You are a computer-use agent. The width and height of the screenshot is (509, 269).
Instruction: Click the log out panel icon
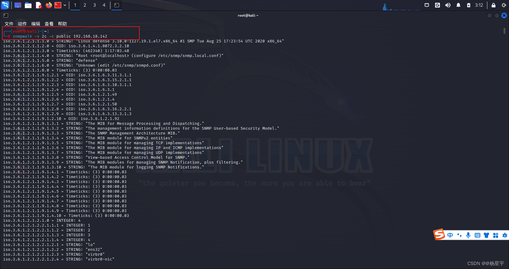click(504, 5)
